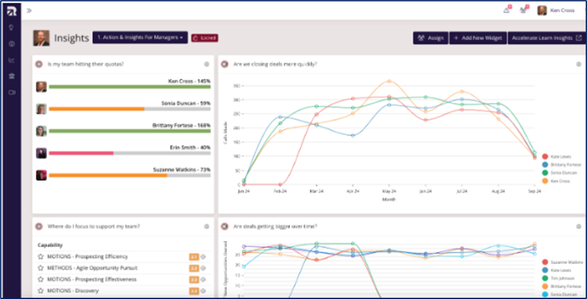Click the Assign button

(x=431, y=38)
